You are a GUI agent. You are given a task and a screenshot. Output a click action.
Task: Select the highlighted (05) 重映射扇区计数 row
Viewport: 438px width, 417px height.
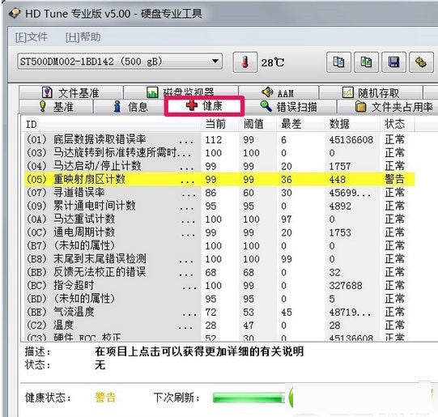click(219, 179)
